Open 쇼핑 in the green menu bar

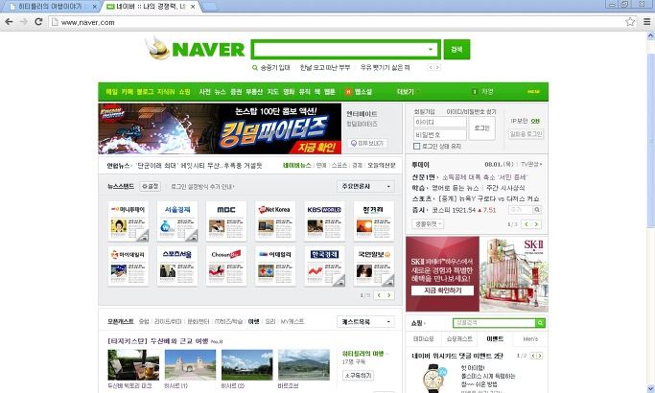coord(185,91)
